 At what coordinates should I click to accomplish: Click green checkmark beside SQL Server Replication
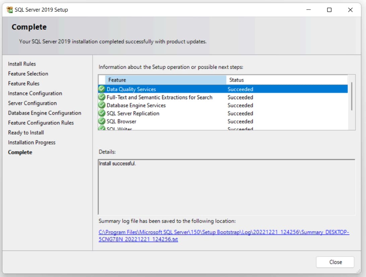(102, 113)
